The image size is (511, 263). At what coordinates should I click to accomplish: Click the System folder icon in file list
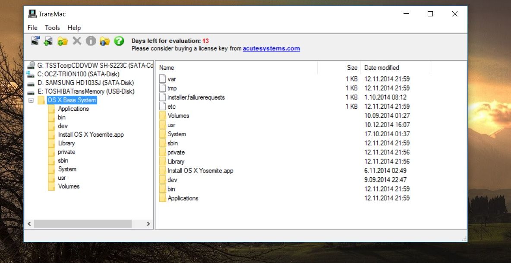pyautogui.click(x=163, y=134)
